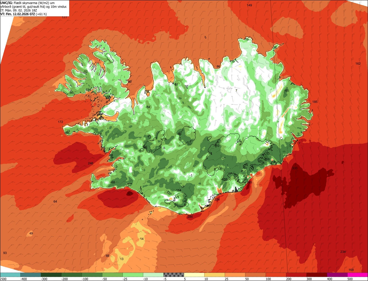Click the value 14 in the yellow area
Screen dimensions: 368x281
click(x=142, y=239)
